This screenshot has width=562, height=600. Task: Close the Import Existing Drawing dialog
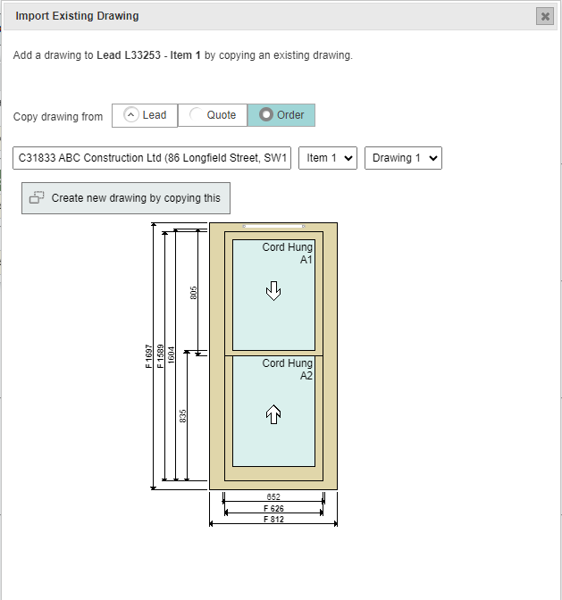click(x=545, y=16)
